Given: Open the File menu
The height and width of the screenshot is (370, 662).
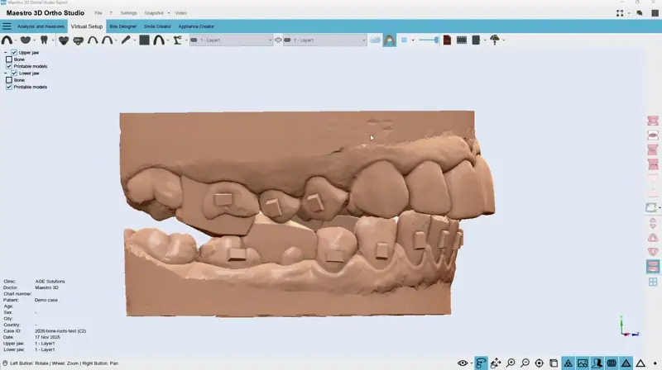Looking at the screenshot, I should coord(98,13).
